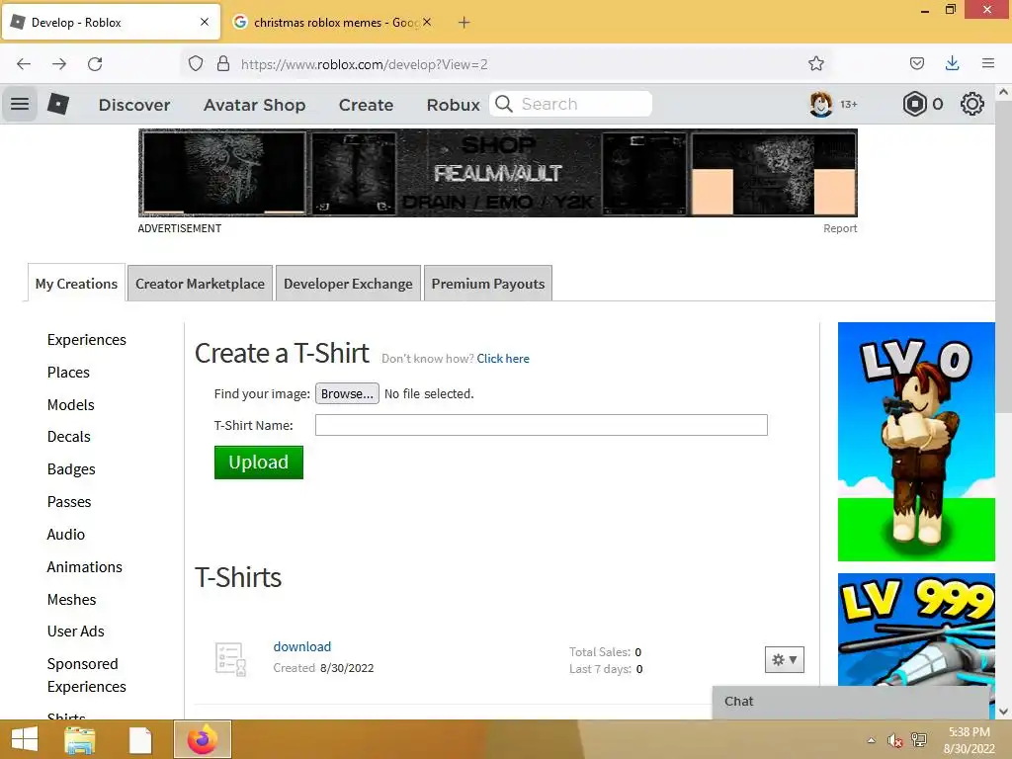Select Places in the sidebar

[68, 373]
